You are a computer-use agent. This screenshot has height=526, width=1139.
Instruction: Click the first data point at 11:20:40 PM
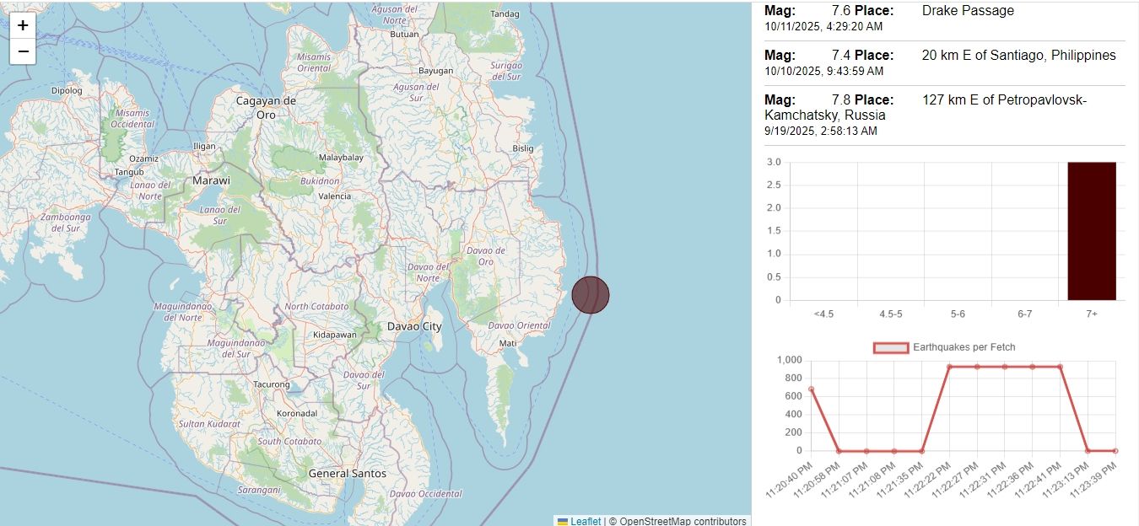pos(812,389)
